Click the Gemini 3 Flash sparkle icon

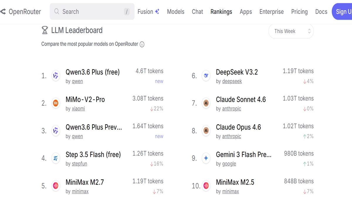pos(206,158)
